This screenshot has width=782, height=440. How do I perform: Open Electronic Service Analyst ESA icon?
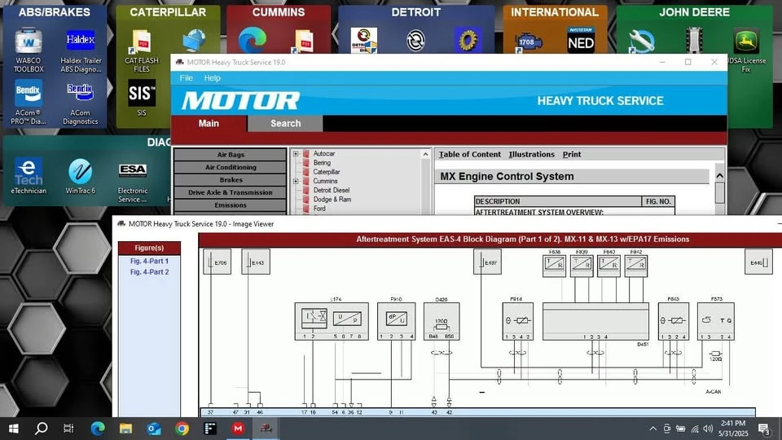point(133,182)
